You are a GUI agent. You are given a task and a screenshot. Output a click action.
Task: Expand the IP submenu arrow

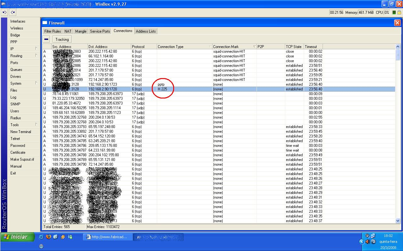36,49
